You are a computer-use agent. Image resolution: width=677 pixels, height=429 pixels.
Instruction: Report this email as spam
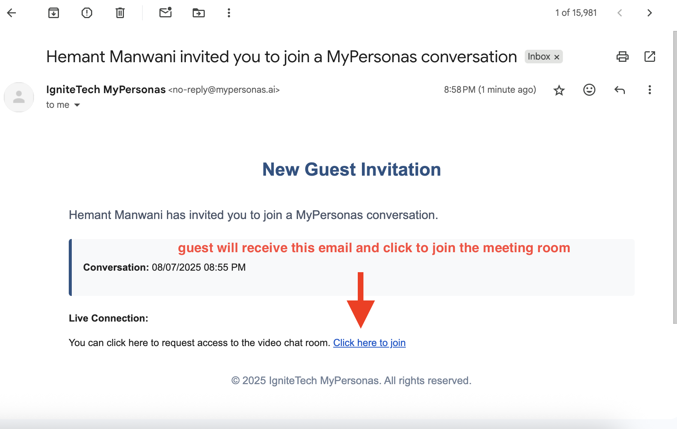point(87,13)
